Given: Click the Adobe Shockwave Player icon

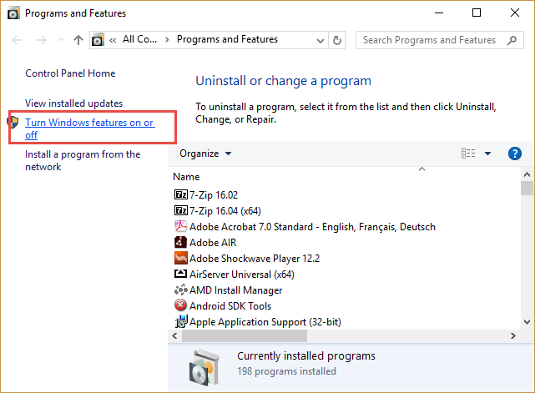Looking at the screenshot, I should pyautogui.click(x=180, y=258).
